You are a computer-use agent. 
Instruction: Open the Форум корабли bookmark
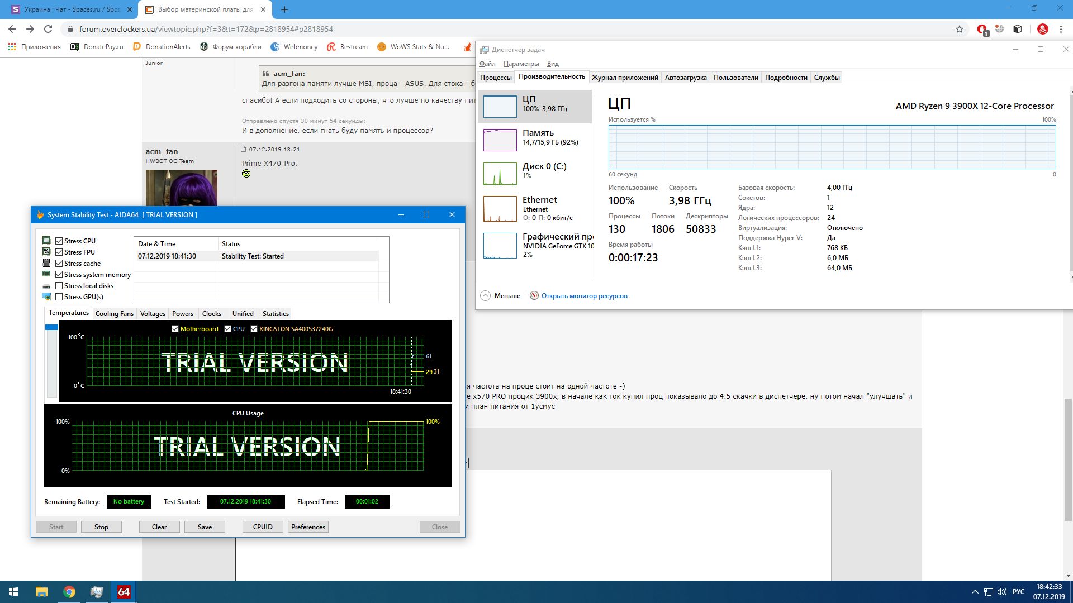(x=231, y=47)
